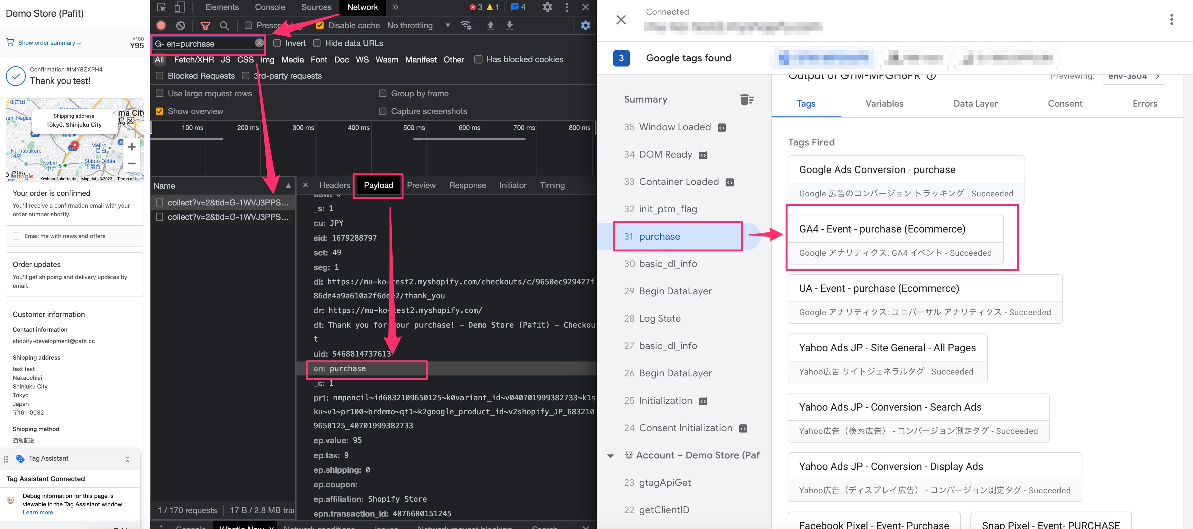Check Group by frame
1193x529 pixels.
pyautogui.click(x=383, y=93)
